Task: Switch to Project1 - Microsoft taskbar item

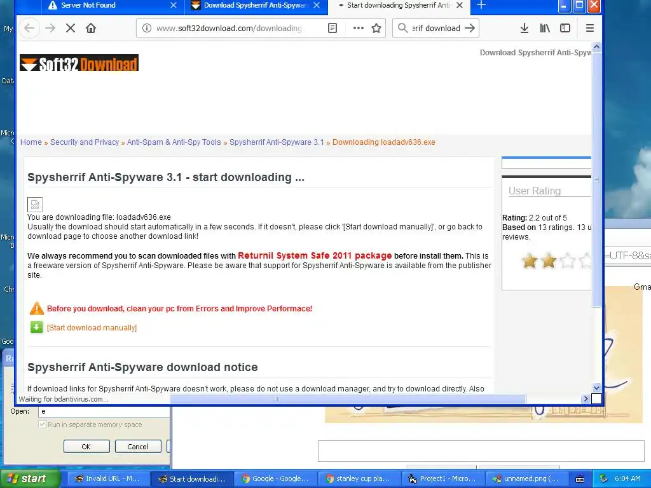Action: 442,478
